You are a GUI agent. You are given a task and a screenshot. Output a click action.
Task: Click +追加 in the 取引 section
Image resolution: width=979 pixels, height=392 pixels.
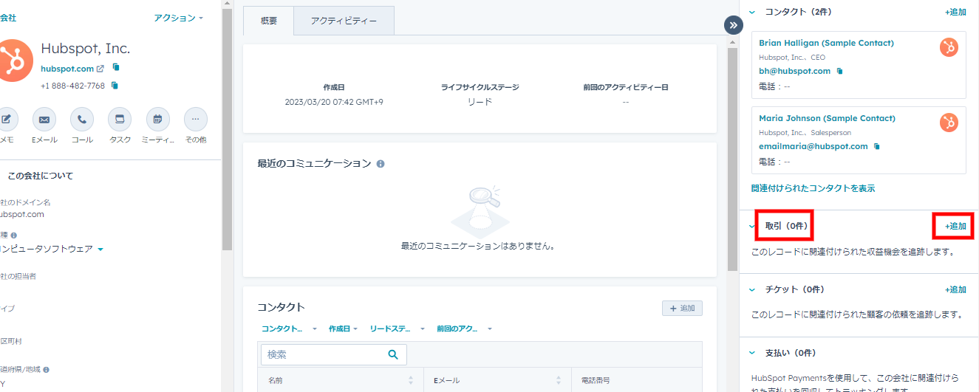tap(955, 226)
